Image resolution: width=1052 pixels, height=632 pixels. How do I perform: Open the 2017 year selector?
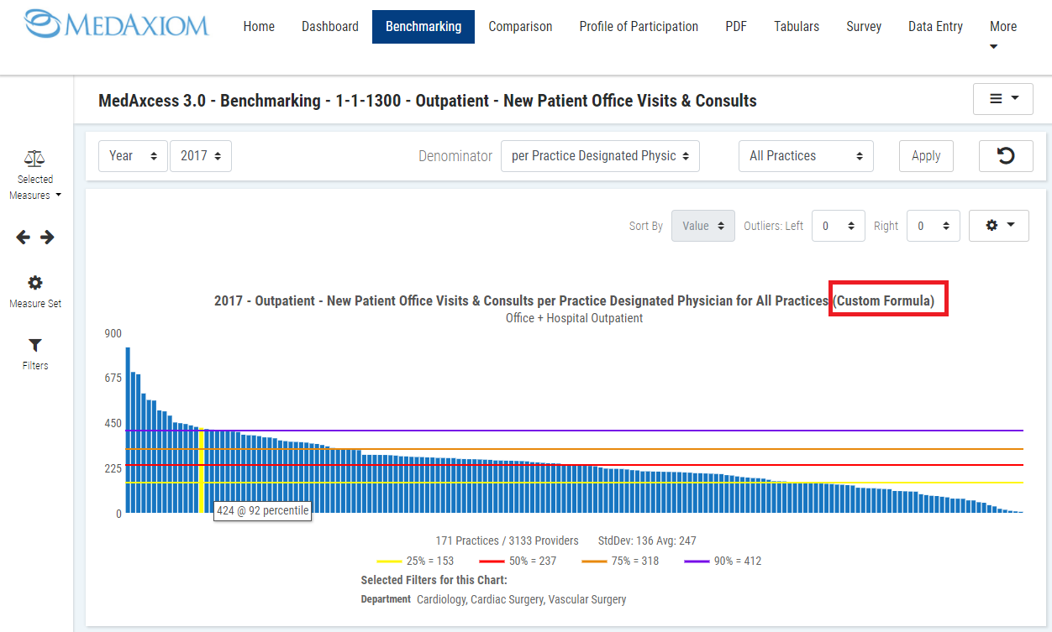pyautogui.click(x=200, y=156)
